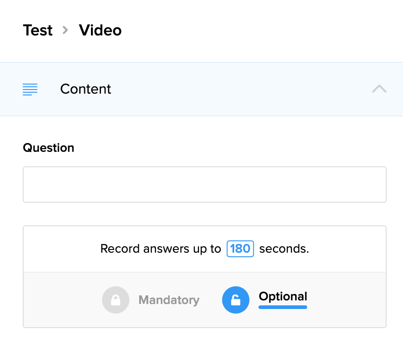Select the Mandatory label
This screenshot has height=349, width=403.
[169, 300]
